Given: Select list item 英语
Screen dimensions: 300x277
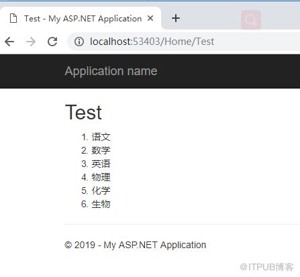Looking at the screenshot, I should coord(101,164).
